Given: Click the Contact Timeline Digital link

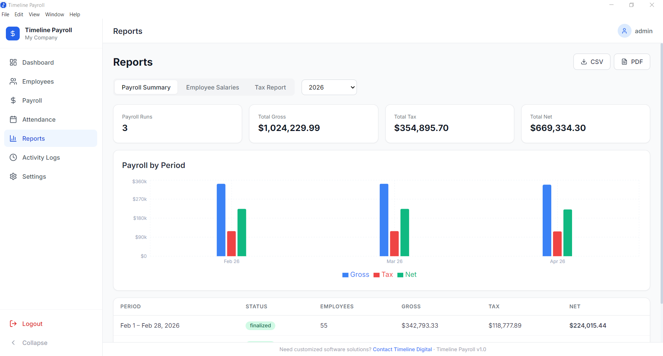Looking at the screenshot, I should point(402,349).
